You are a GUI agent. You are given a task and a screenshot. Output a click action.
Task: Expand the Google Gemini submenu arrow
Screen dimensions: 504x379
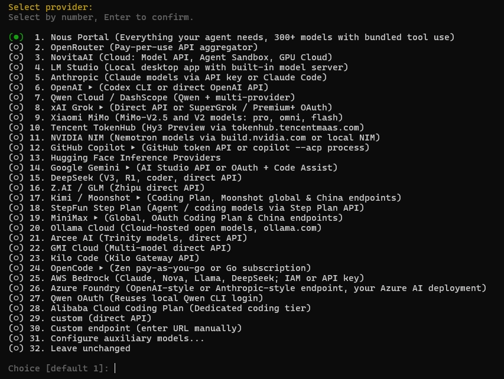128,168
